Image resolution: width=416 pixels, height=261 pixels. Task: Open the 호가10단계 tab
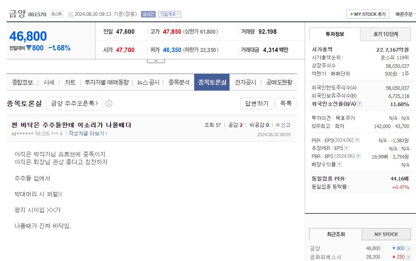click(386, 34)
